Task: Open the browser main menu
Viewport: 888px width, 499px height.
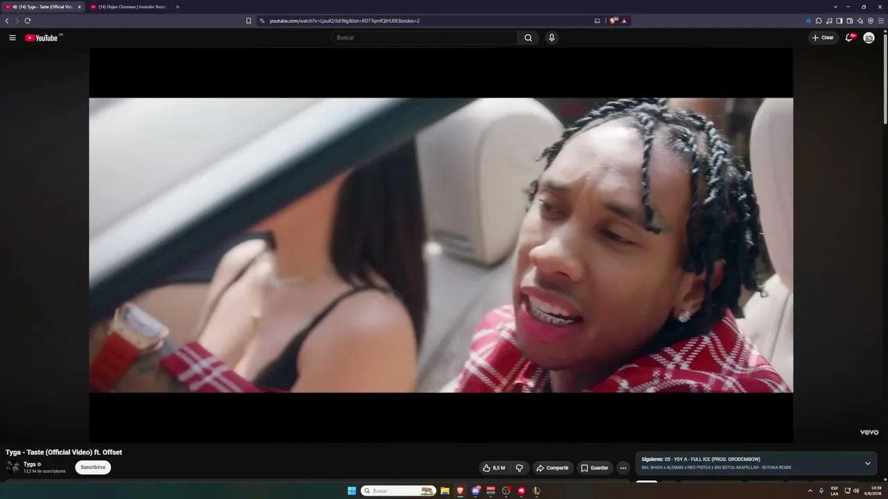Action: 881,21
